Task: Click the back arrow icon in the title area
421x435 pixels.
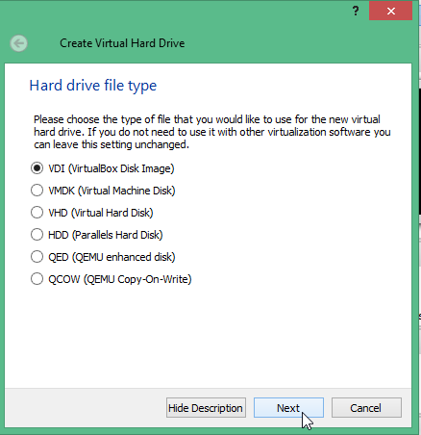Action: point(18,43)
